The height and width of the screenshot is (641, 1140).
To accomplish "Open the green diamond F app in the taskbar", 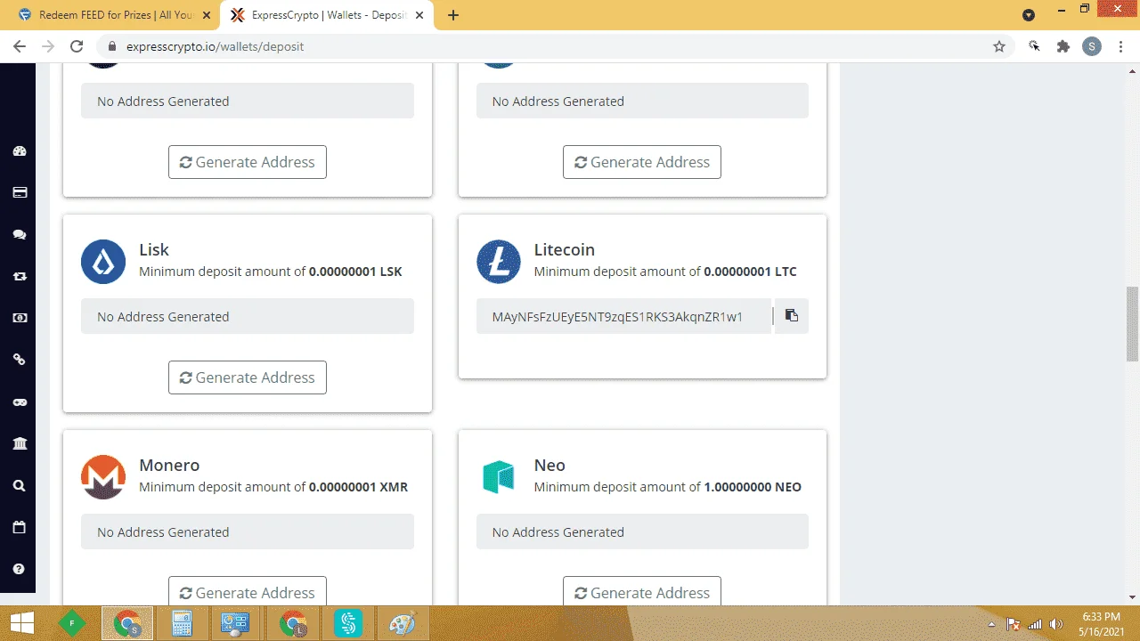I will [72, 623].
